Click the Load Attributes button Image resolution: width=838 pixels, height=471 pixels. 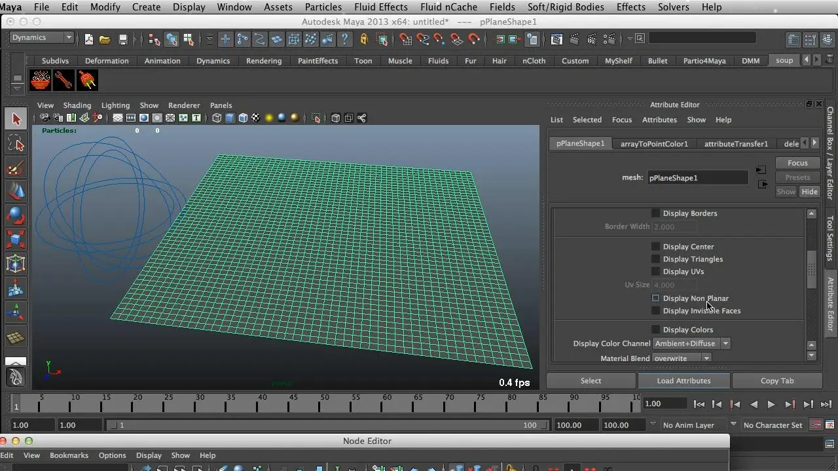[x=683, y=381]
